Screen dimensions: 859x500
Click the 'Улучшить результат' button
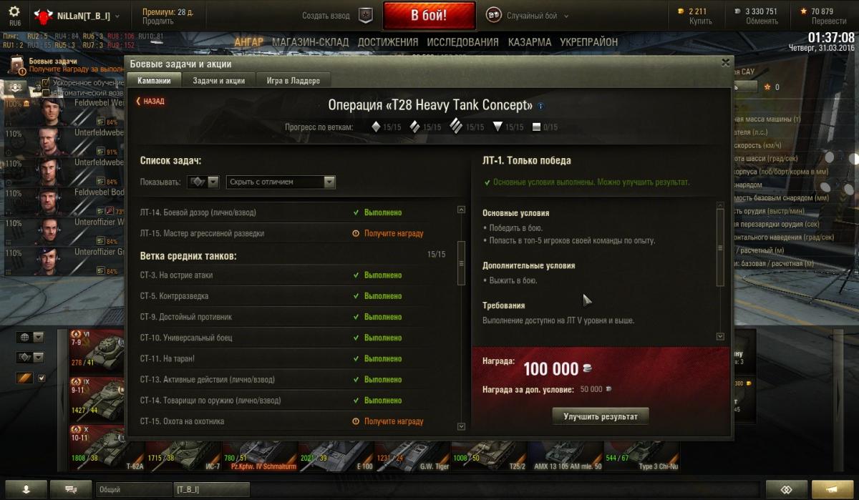pyautogui.click(x=601, y=416)
